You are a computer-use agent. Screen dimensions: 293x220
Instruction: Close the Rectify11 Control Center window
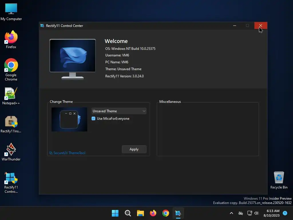[261, 25]
